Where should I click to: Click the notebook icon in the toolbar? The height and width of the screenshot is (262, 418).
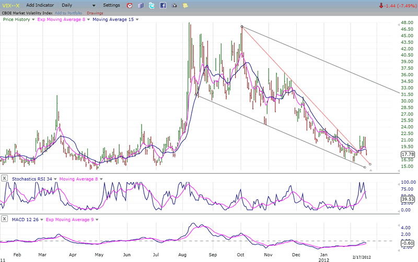[x=141, y=5]
